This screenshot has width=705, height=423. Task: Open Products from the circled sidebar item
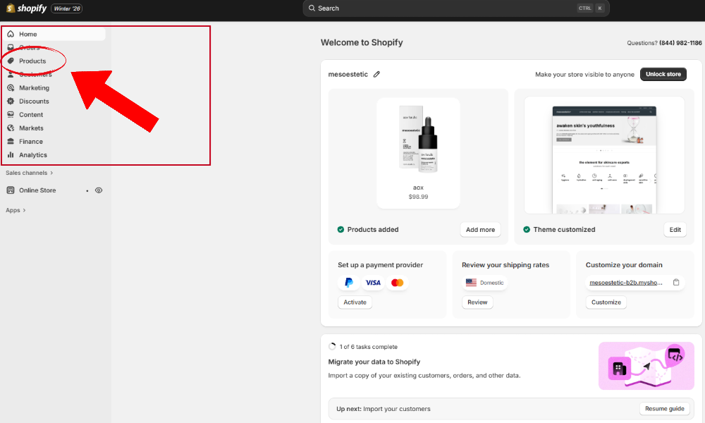pyautogui.click(x=32, y=61)
